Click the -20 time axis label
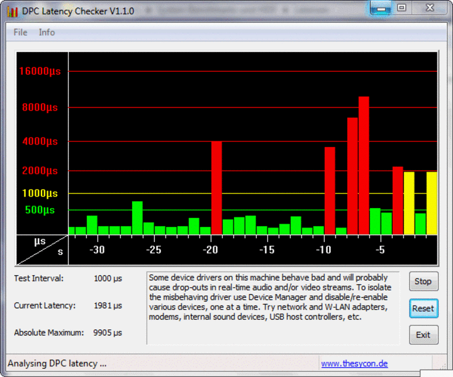 pos(210,249)
